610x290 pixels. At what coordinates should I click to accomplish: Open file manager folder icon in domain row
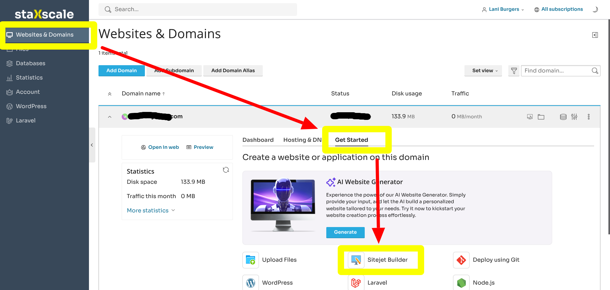(x=541, y=117)
